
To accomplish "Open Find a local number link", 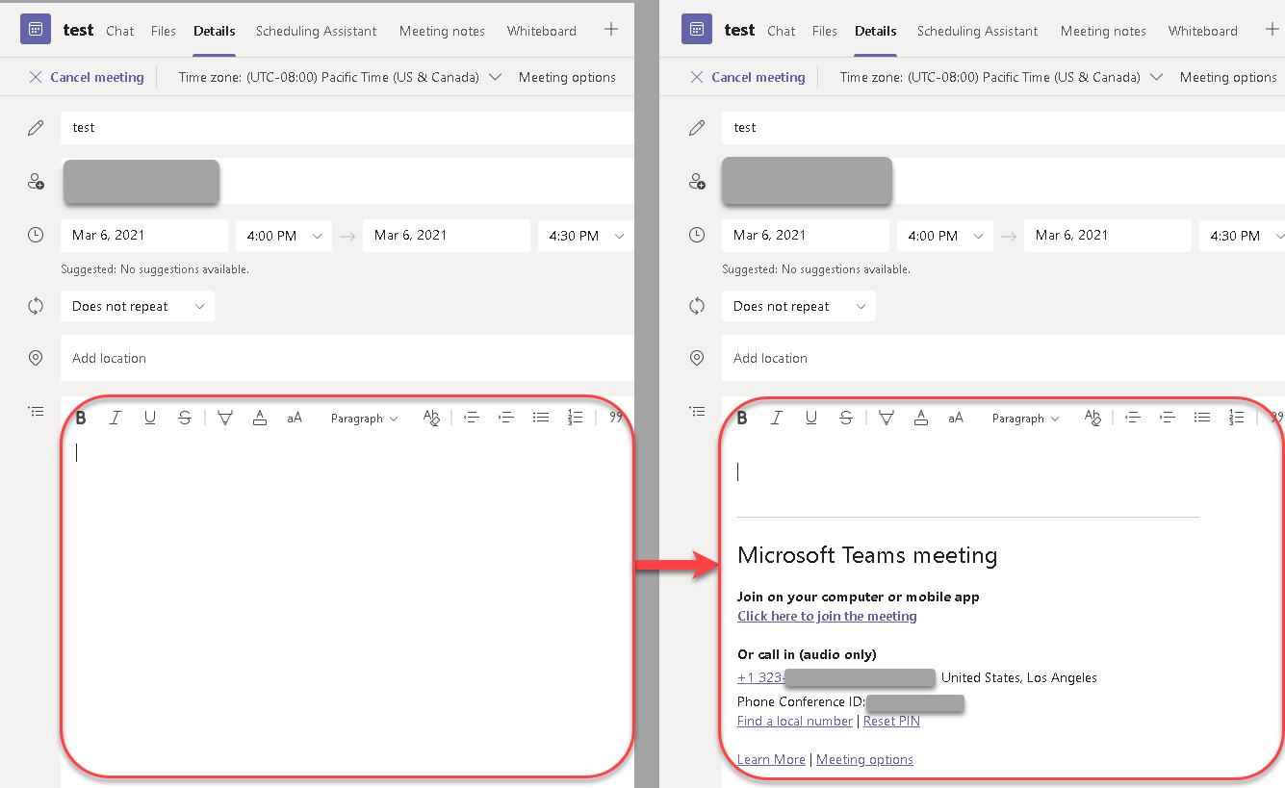I will (795, 721).
